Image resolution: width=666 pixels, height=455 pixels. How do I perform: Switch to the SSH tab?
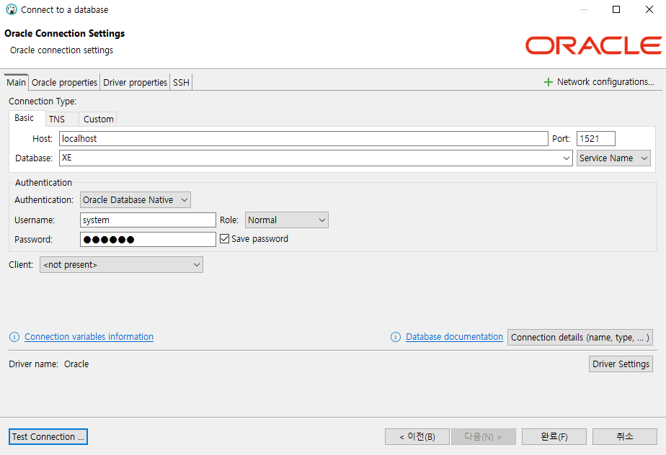point(181,82)
